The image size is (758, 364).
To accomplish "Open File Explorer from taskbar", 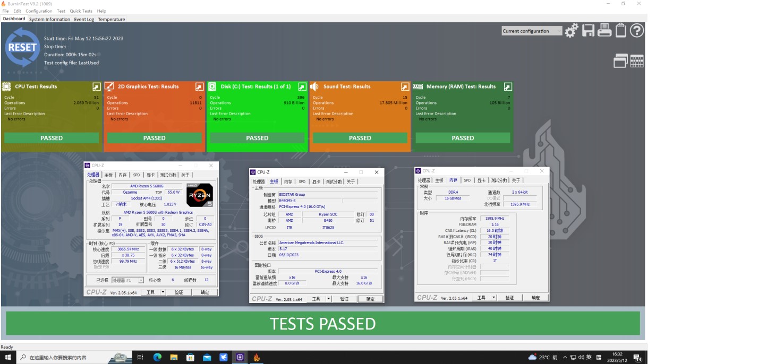I will [174, 358].
